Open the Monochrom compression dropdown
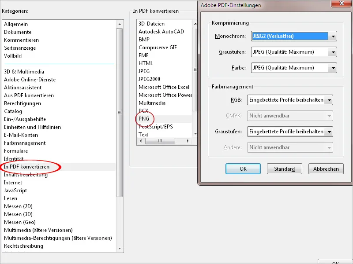This screenshot has width=353, height=264. coord(294,36)
